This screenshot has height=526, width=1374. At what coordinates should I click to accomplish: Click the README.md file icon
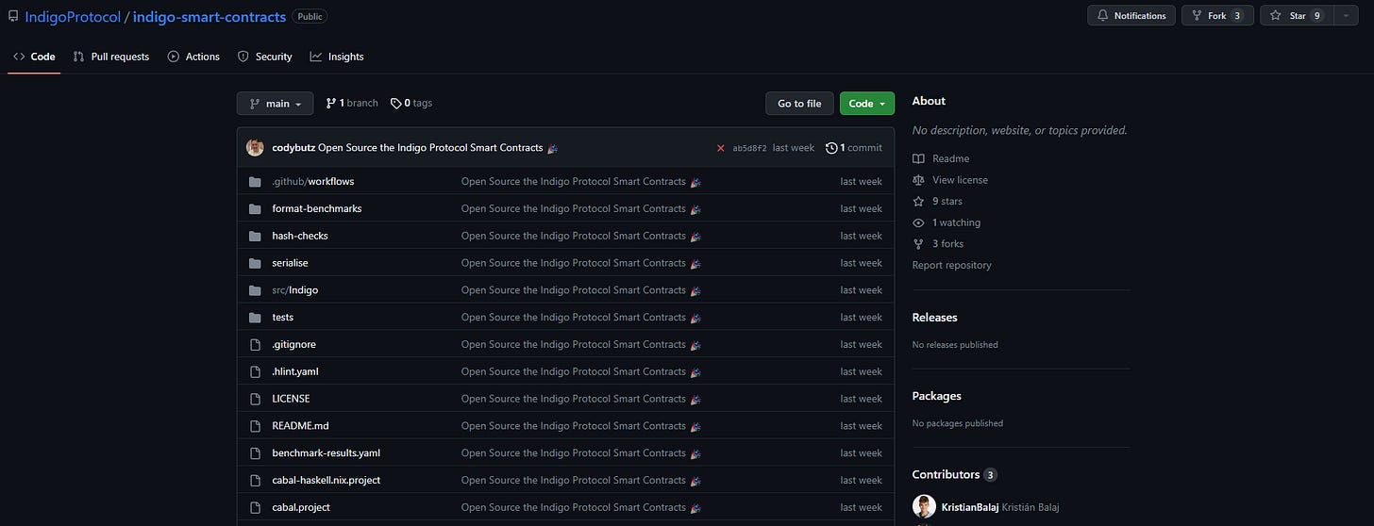(255, 426)
